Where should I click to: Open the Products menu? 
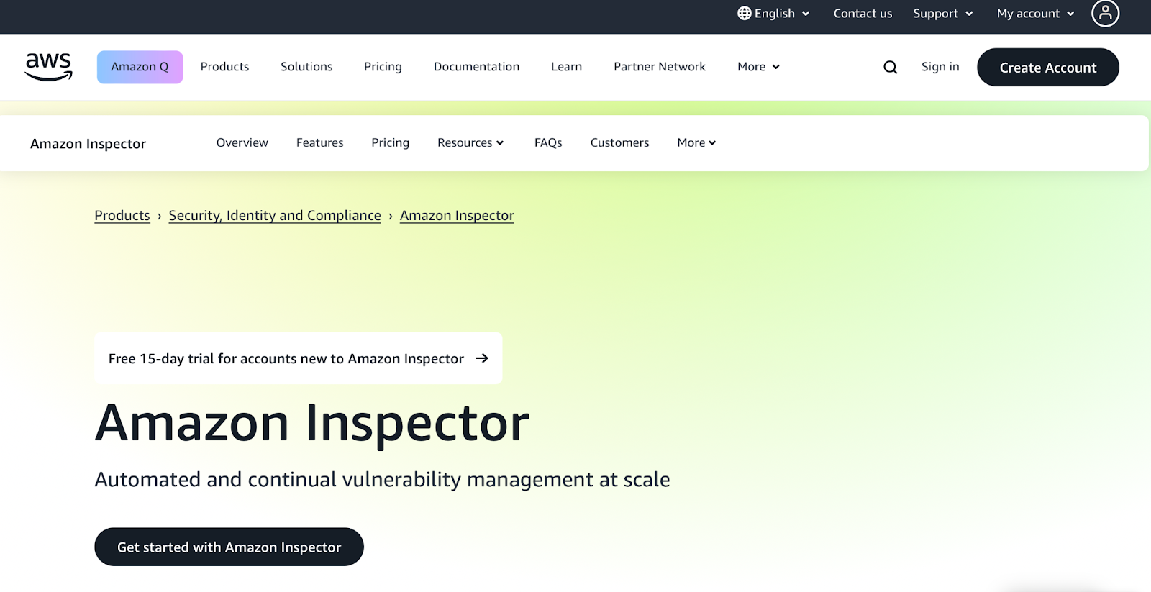tap(224, 67)
